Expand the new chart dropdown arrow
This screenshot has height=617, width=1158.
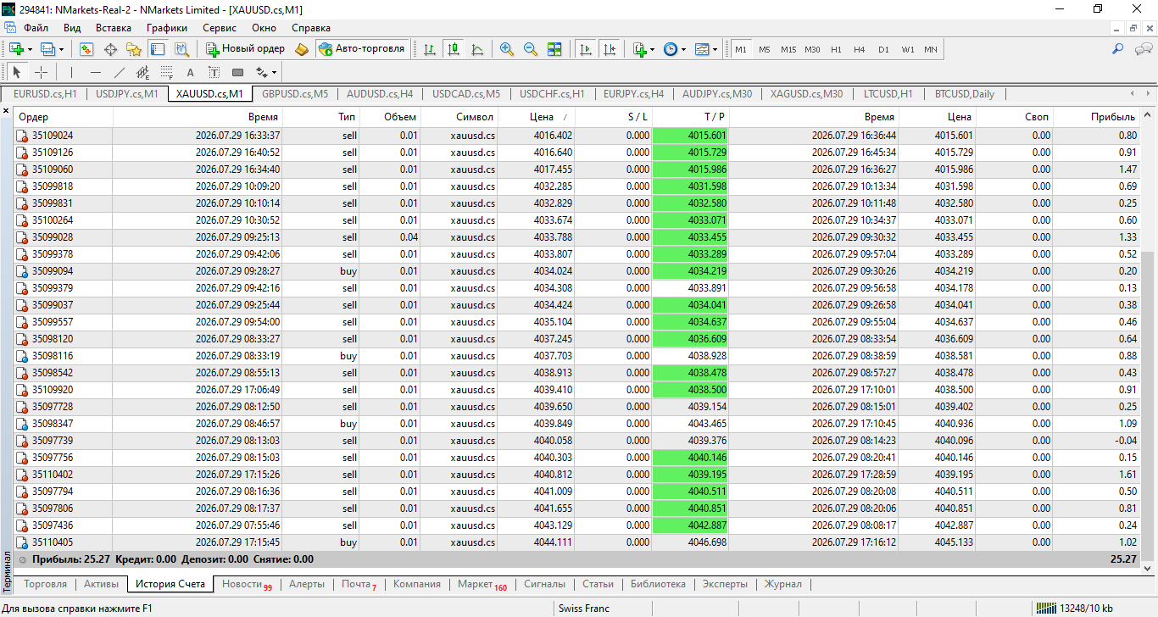(31, 49)
